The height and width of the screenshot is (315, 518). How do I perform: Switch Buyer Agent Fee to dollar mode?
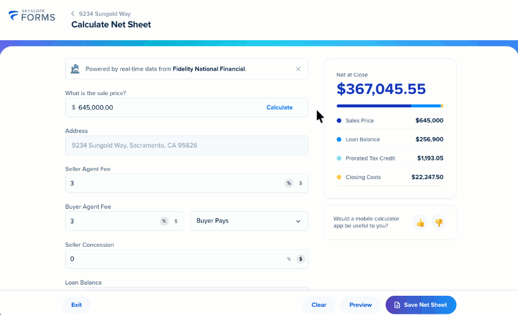176,221
